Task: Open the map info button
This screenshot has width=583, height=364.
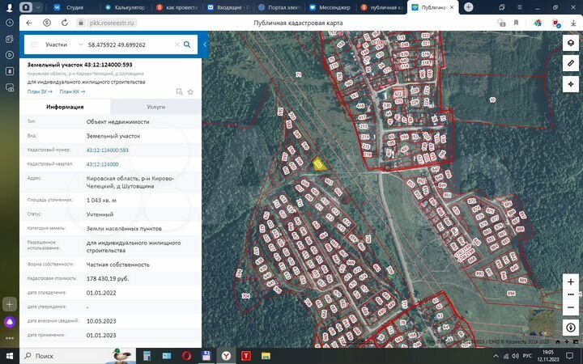Action: (571, 328)
